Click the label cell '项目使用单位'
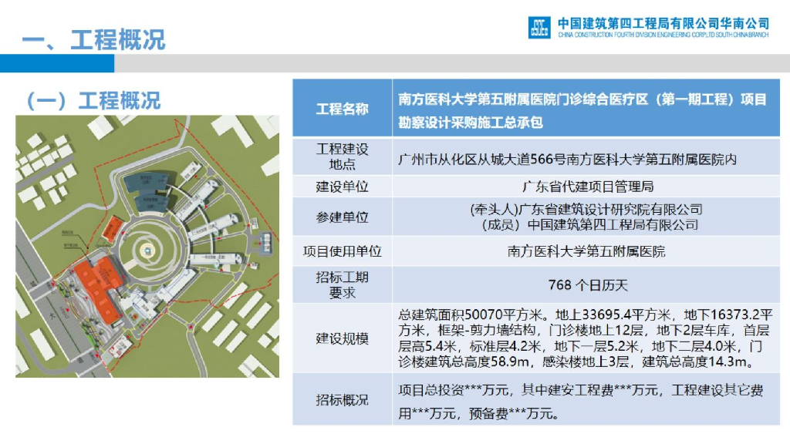790x444 pixels. click(x=342, y=251)
